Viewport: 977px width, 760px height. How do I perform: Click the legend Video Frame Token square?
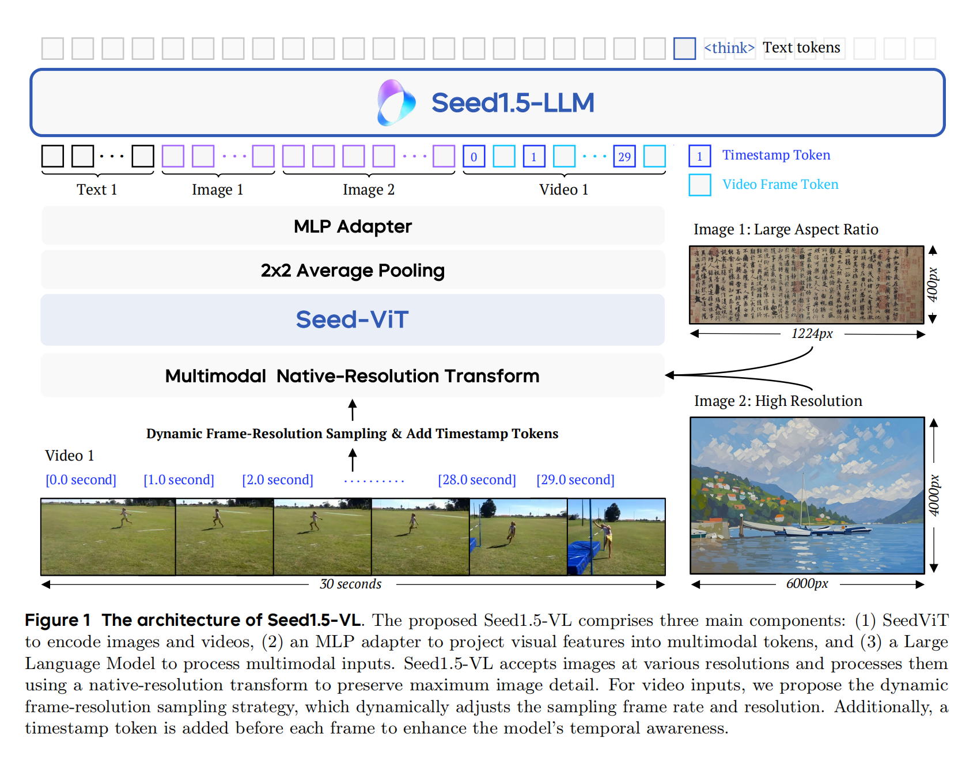click(x=700, y=185)
